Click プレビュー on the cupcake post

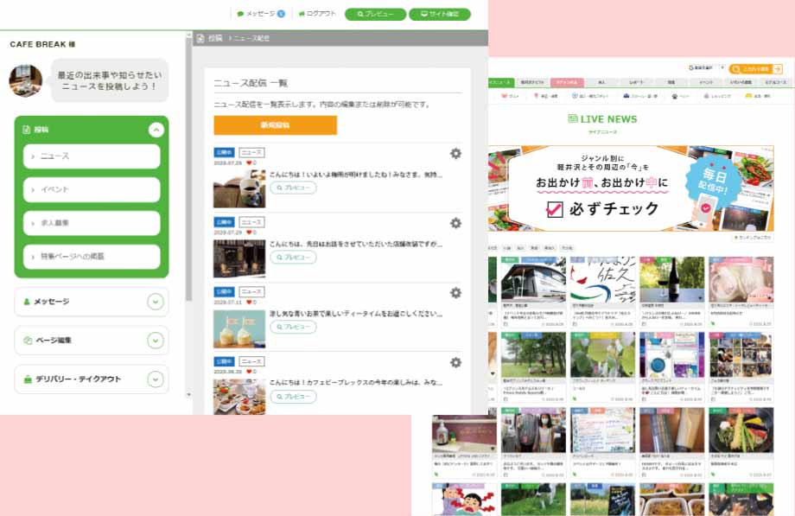coord(293,327)
